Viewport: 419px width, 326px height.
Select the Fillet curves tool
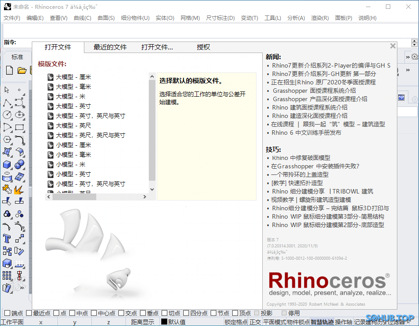[19, 140]
